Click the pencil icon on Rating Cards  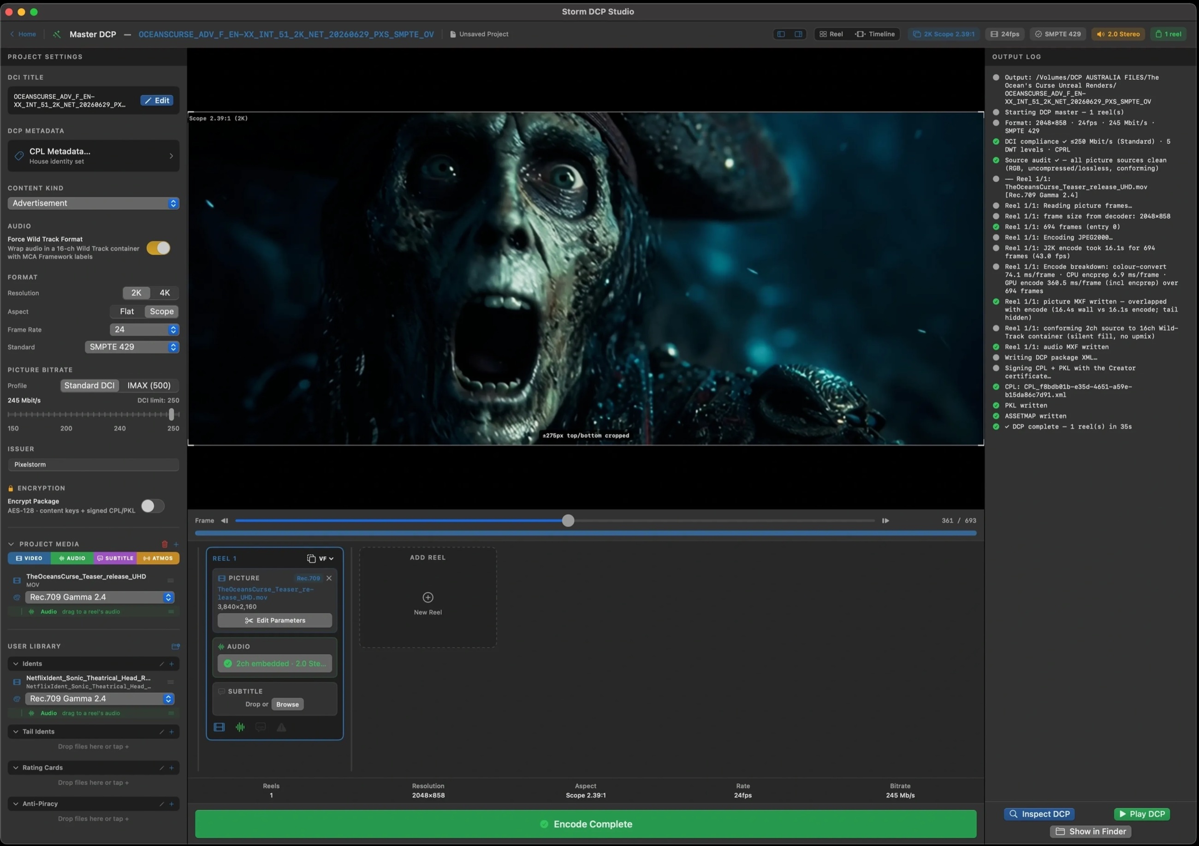[161, 768]
